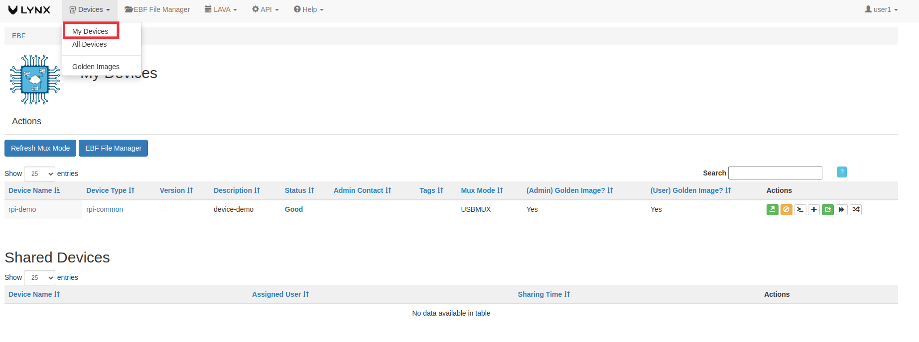Sort table by Mux Mode
This screenshot has height=342, width=919.
point(482,190)
